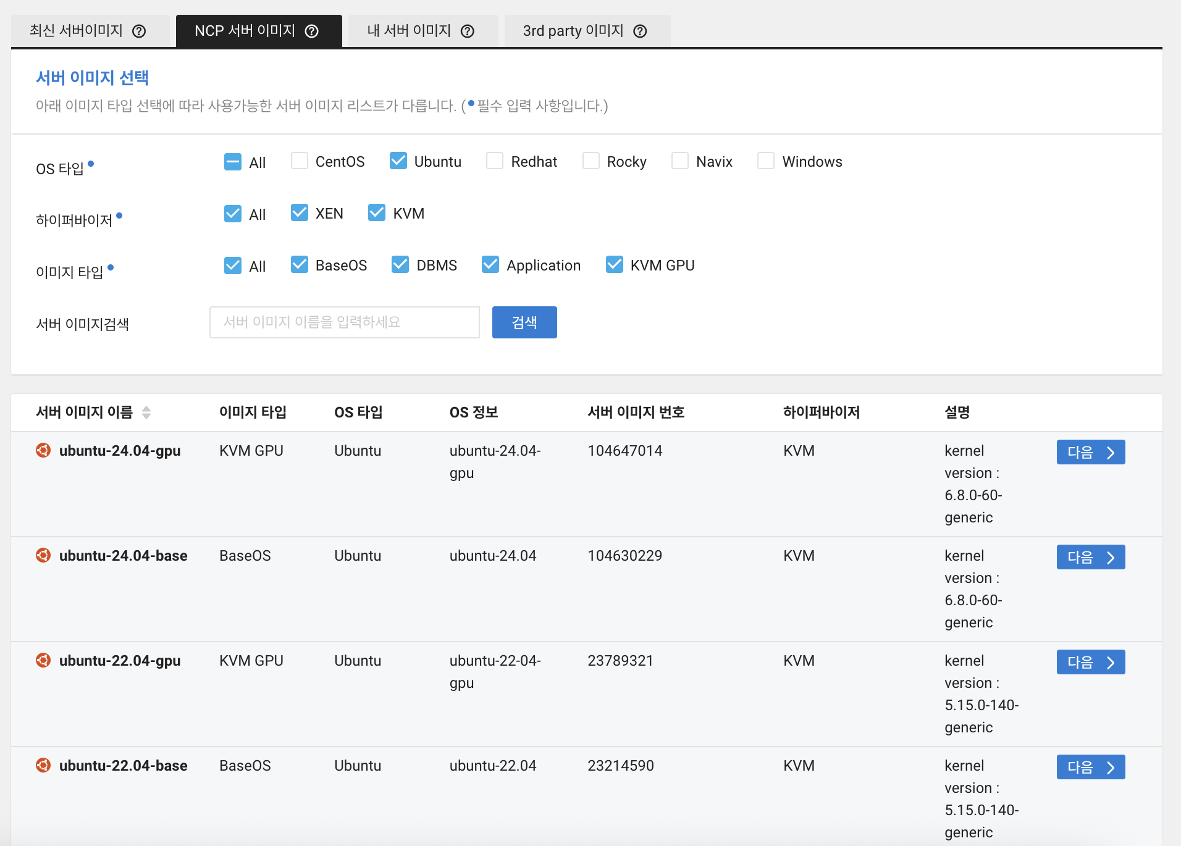The height and width of the screenshot is (846, 1181).
Task: Uncheck the BaseOS image type checkbox
Action: [x=300, y=265]
